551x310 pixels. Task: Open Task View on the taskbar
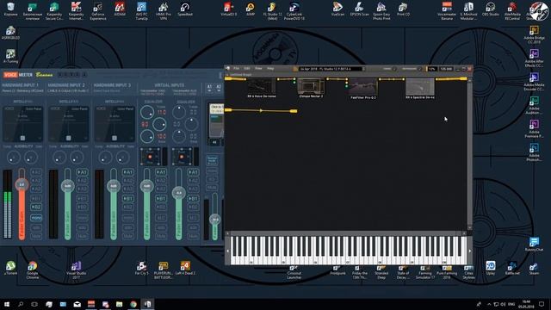point(34,304)
